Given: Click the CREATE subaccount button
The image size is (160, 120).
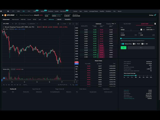Looking at the screenshot, I should 59,19.
